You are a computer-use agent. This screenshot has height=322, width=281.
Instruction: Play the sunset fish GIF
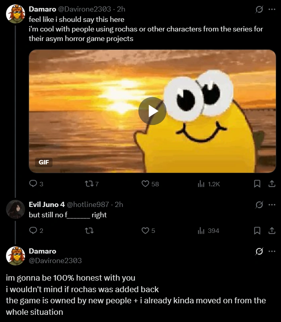pyautogui.click(x=152, y=111)
